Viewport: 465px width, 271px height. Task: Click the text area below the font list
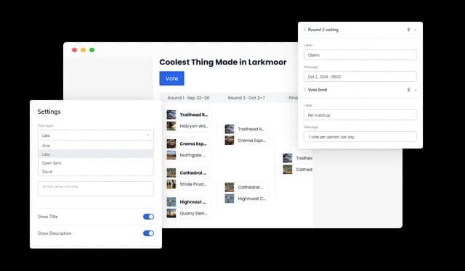(x=96, y=188)
